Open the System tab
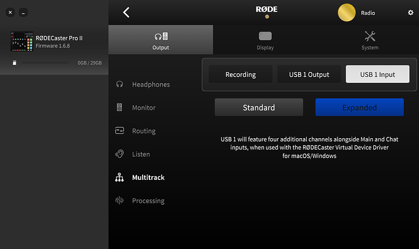Screen dimensions: 419x249 click(x=370, y=40)
